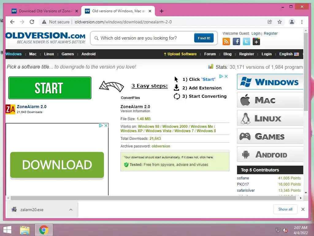The image size is (314, 236).
Task: Select Mac in the navigation bar
Action: click(x=33, y=54)
